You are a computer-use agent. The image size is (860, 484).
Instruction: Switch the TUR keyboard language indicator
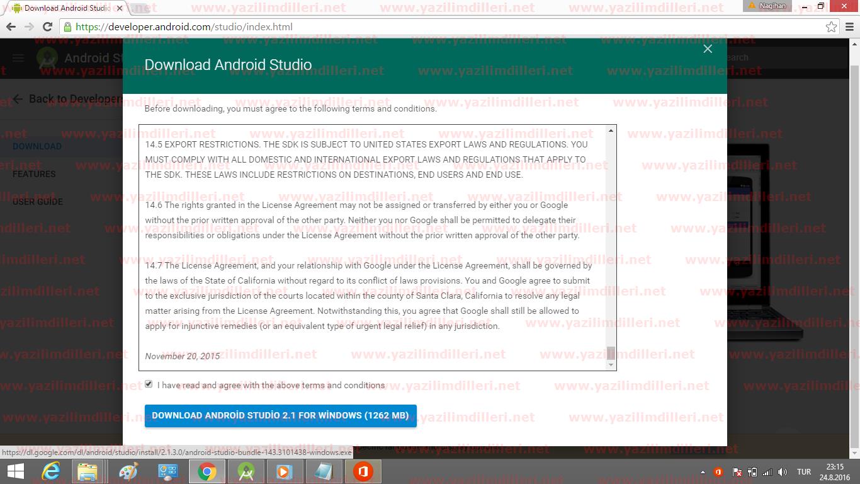click(804, 472)
